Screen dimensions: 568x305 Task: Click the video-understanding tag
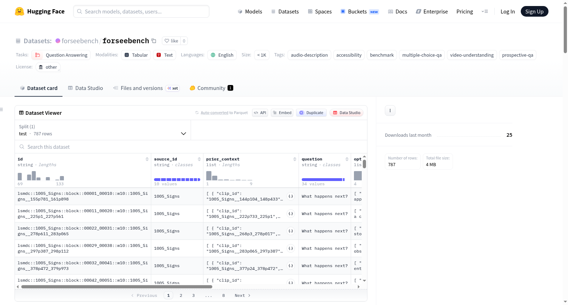472,55
